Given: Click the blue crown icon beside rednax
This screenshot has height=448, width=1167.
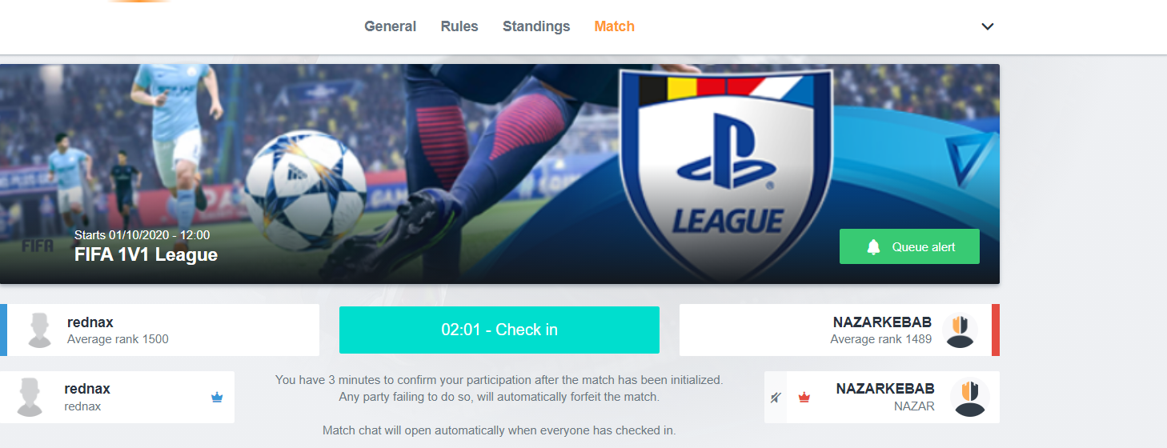Looking at the screenshot, I should 217,398.
